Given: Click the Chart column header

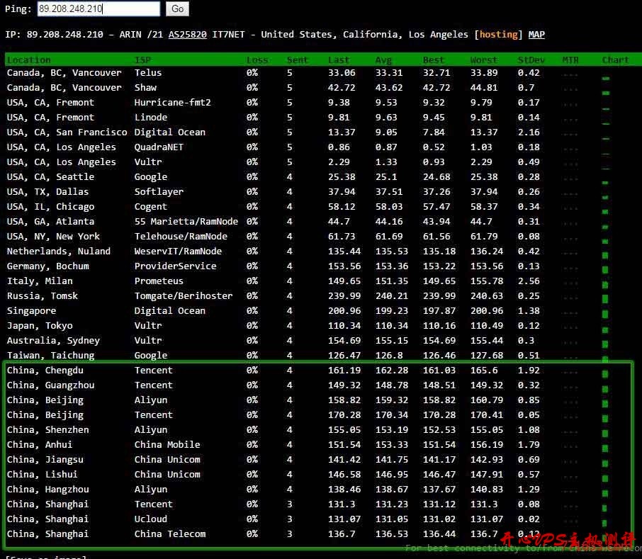Looking at the screenshot, I should [615, 60].
